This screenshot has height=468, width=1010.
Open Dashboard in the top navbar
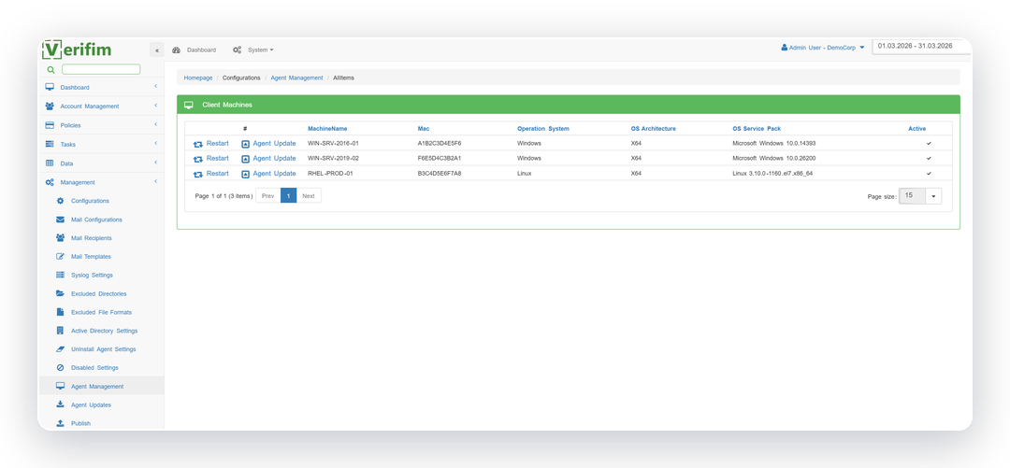pyautogui.click(x=194, y=50)
